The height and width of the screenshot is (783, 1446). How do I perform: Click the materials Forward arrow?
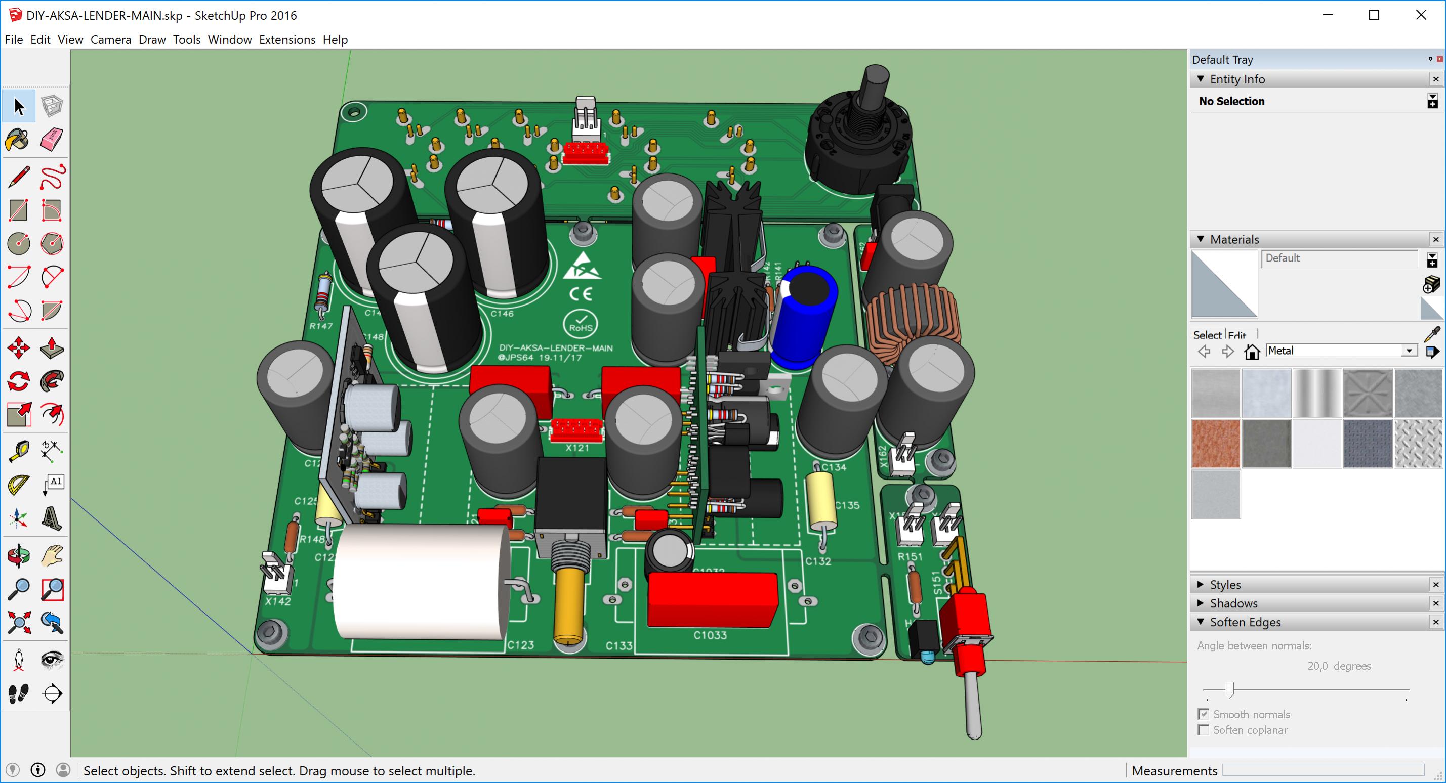point(1228,352)
